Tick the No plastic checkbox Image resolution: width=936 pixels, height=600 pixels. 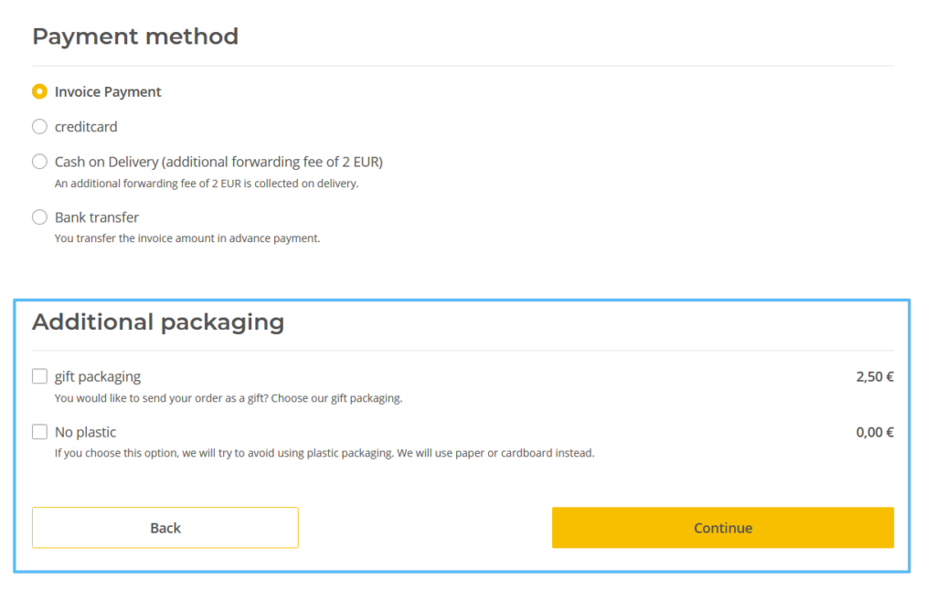pyautogui.click(x=39, y=432)
